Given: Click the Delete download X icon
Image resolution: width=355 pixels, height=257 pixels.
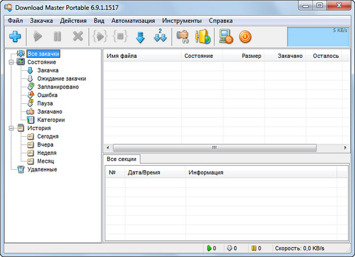Looking at the screenshot, I should [78, 37].
